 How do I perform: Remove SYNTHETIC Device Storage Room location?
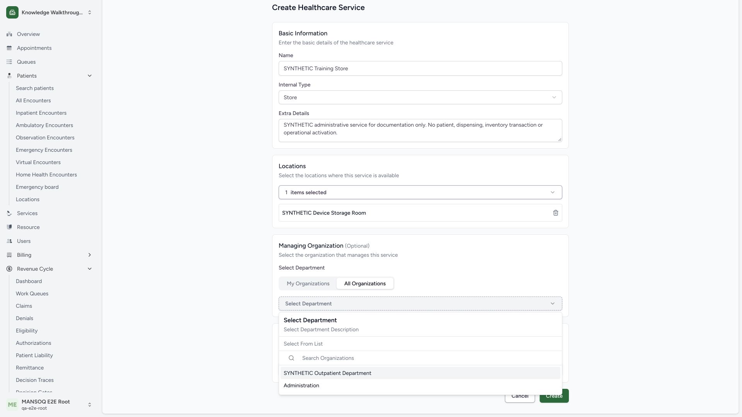tap(555, 213)
